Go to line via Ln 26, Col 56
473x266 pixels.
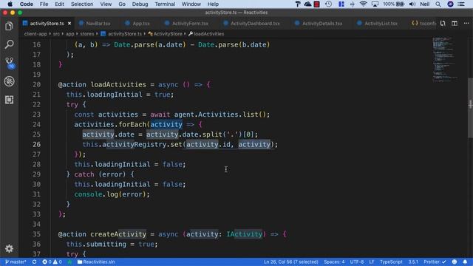(290, 262)
